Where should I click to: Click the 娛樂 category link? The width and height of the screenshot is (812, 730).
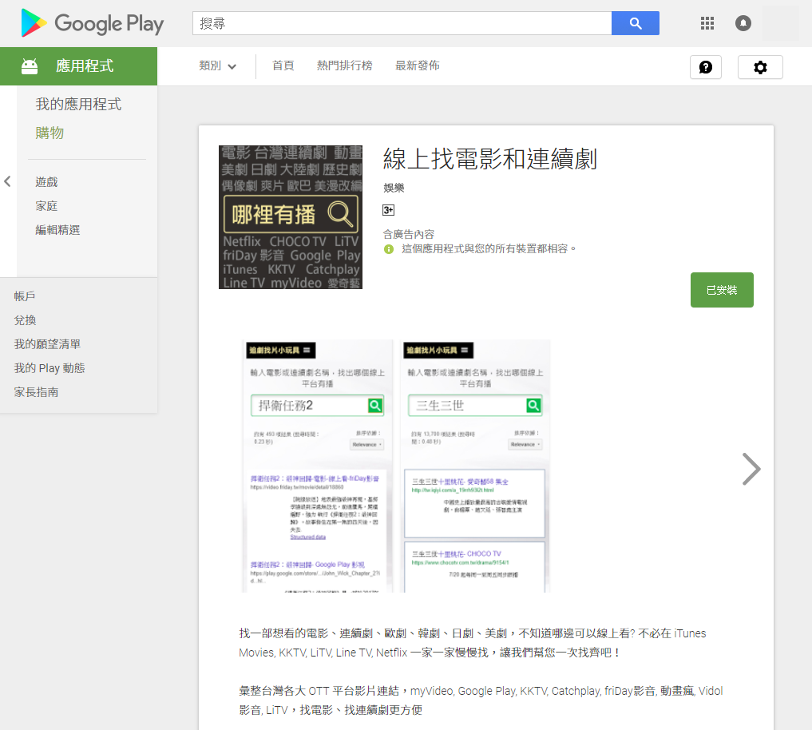(x=394, y=188)
